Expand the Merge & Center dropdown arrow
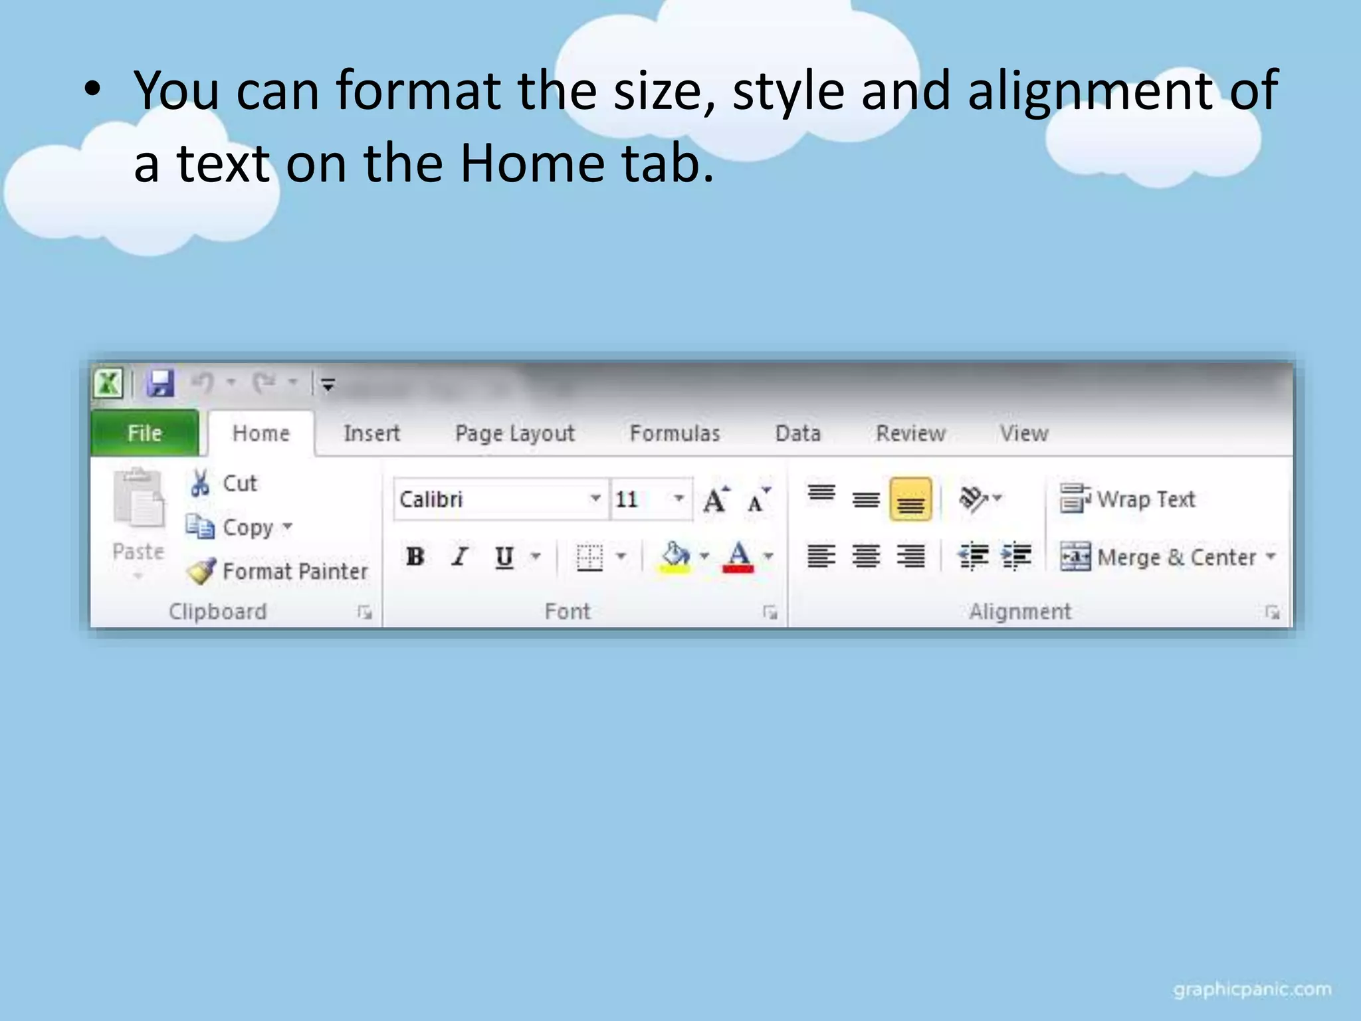Screen dimensions: 1361x1021 (1271, 556)
